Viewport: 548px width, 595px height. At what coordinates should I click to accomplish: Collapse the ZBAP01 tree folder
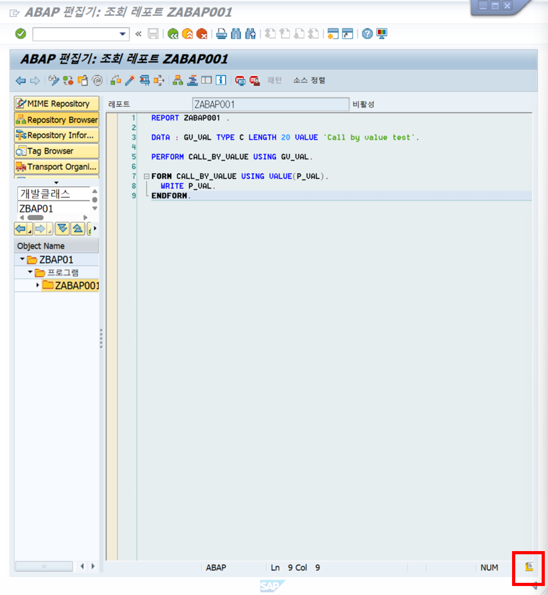(22, 259)
